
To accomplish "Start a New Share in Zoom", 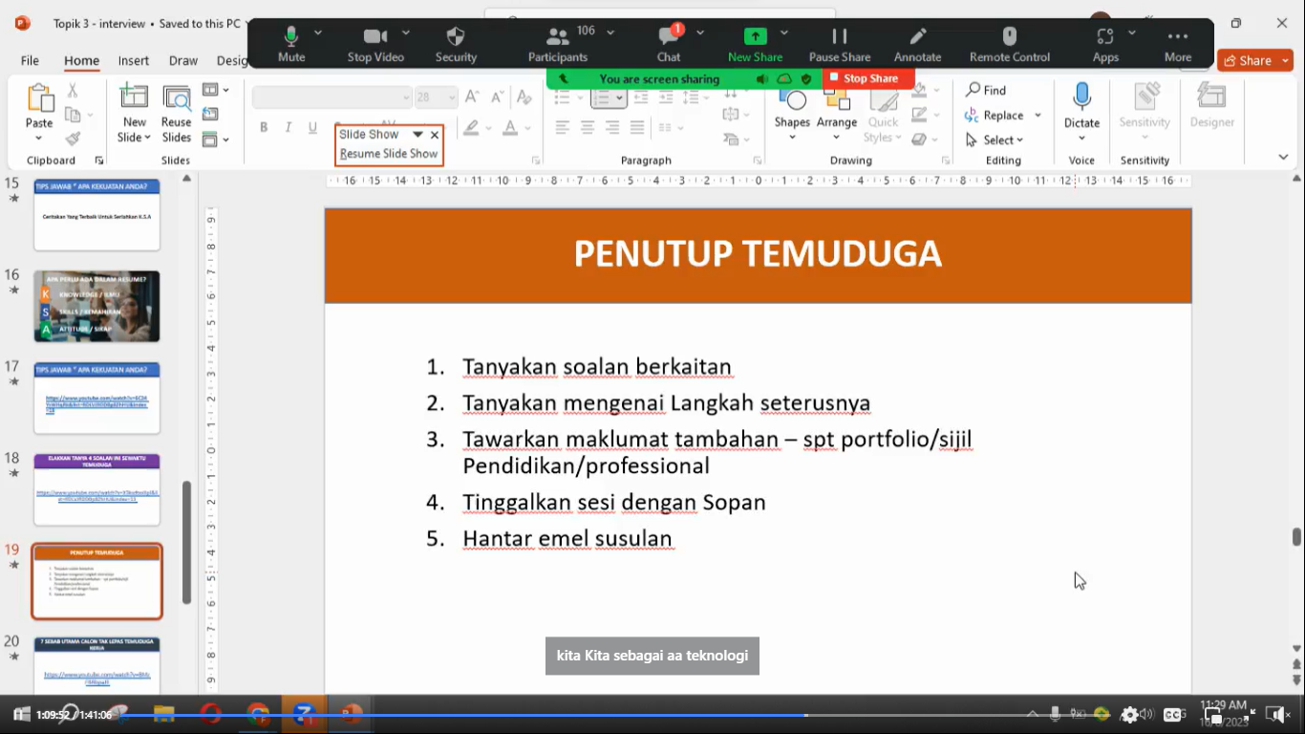I will (x=755, y=45).
